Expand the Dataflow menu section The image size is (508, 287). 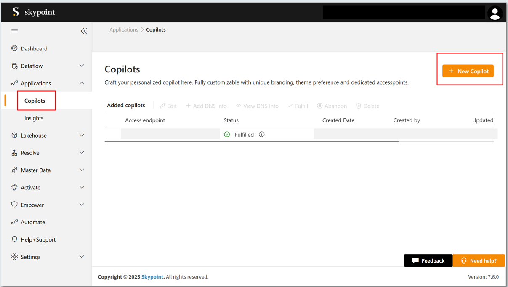[47, 66]
